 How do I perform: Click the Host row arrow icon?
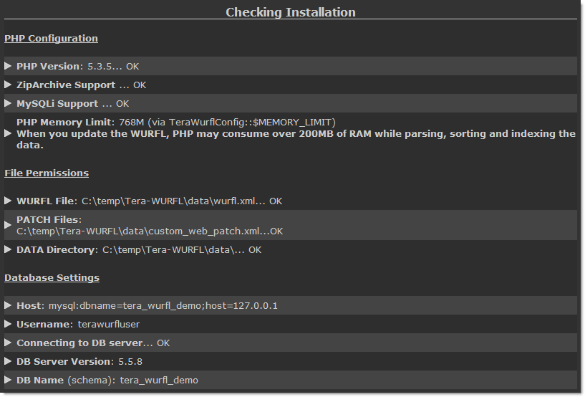coord(8,305)
